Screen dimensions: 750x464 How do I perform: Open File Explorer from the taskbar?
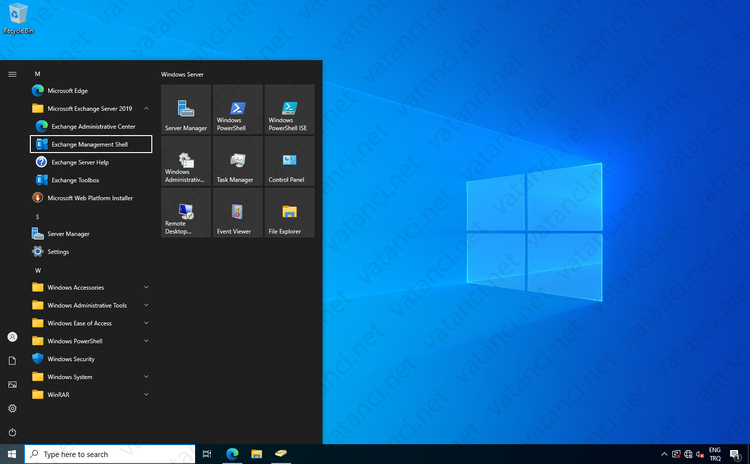pyautogui.click(x=257, y=454)
